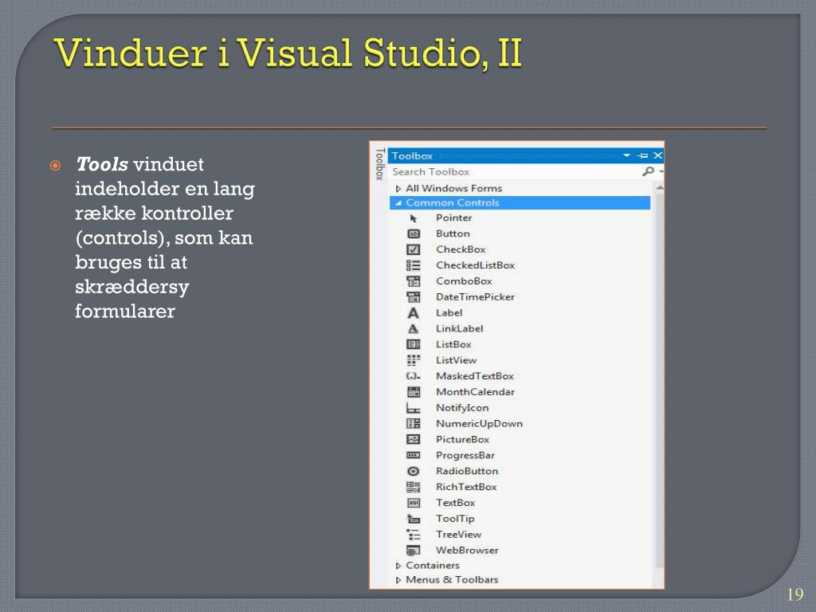816x612 pixels.
Task: Toggle the Toolbox auto-hide pin
Action: [x=643, y=155]
